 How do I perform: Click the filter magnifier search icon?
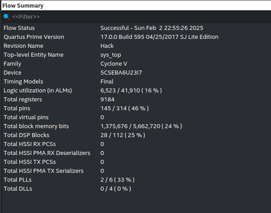tap(6, 17)
